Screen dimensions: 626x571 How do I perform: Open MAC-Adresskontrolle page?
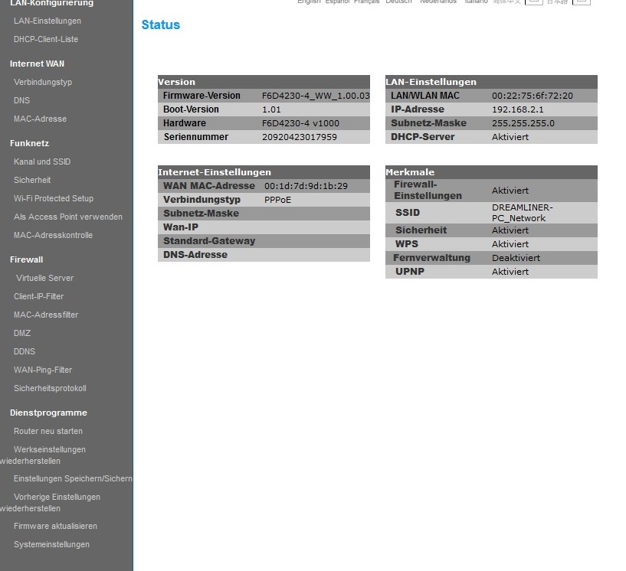53,235
